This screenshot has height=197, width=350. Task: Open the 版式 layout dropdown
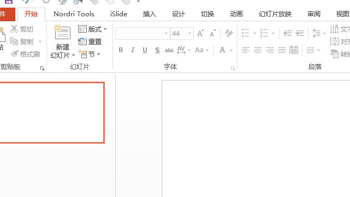92,29
